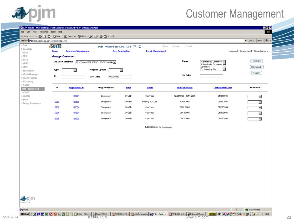294x221 pixels.
Task: Open Create New dropdown for row S243
Action: pos(260,102)
